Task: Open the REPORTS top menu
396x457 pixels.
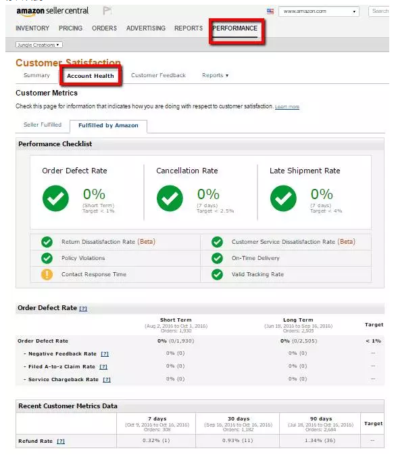Action: (x=189, y=28)
